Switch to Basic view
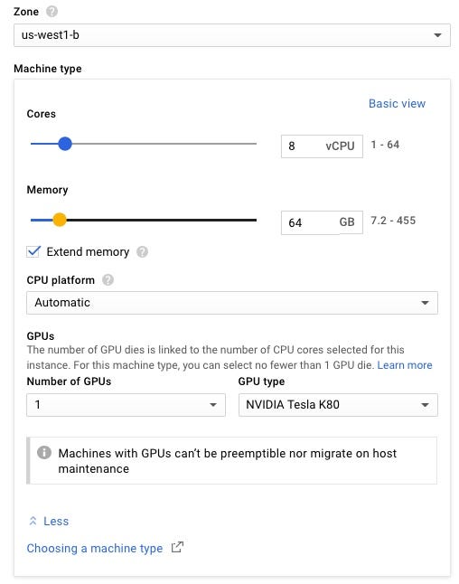Screen dimensions: 459x584 point(397,104)
